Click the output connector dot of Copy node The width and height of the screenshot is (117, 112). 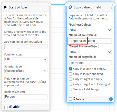[114, 5]
